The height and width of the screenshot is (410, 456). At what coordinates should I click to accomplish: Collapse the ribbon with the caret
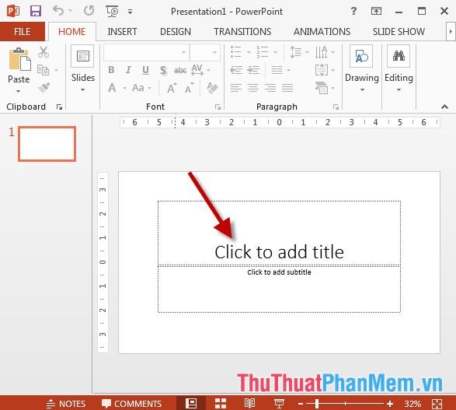click(444, 107)
